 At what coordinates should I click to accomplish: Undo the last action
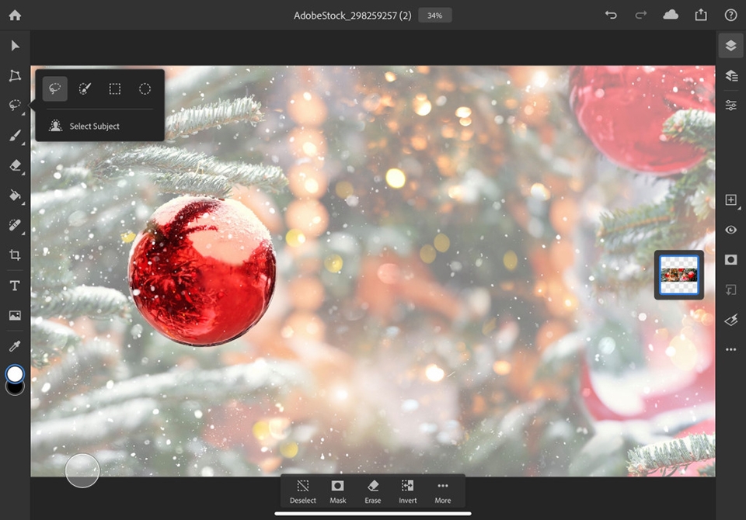[610, 15]
